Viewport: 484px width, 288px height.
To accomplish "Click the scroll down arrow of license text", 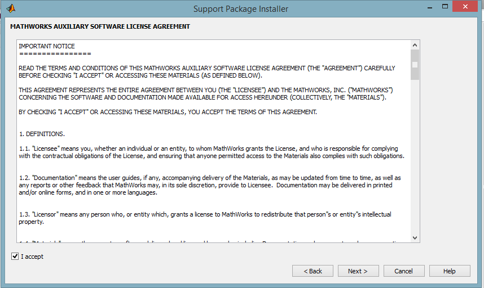I will [415, 238].
